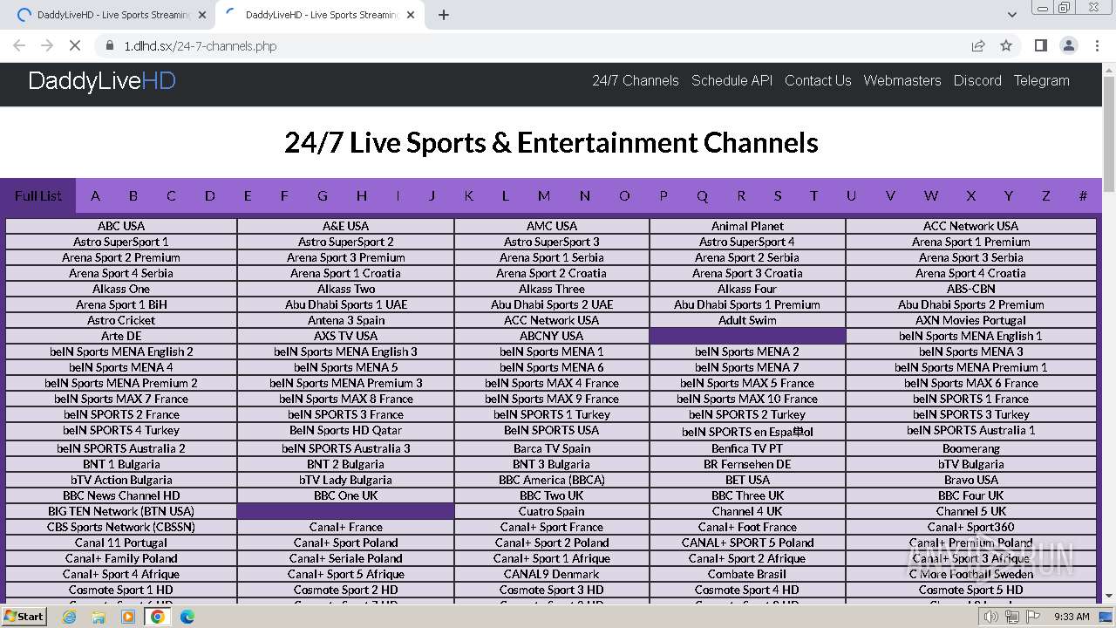Open Action Center flag tray icon
The image size is (1116, 628).
1033,617
